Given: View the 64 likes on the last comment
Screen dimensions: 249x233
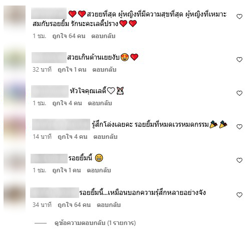Looking at the screenshot, I should coord(74,205).
